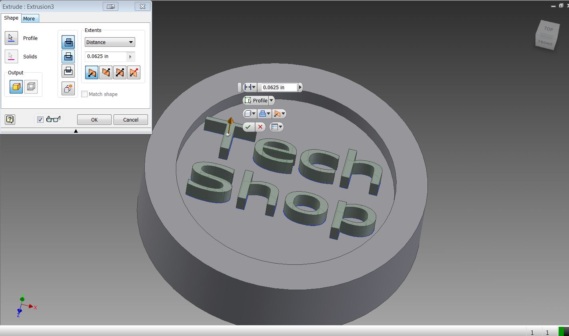Image resolution: width=569 pixels, height=336 pixels.
Task: Click the 'Extrude : Extrusion3' title text
Action: [28, 6]
